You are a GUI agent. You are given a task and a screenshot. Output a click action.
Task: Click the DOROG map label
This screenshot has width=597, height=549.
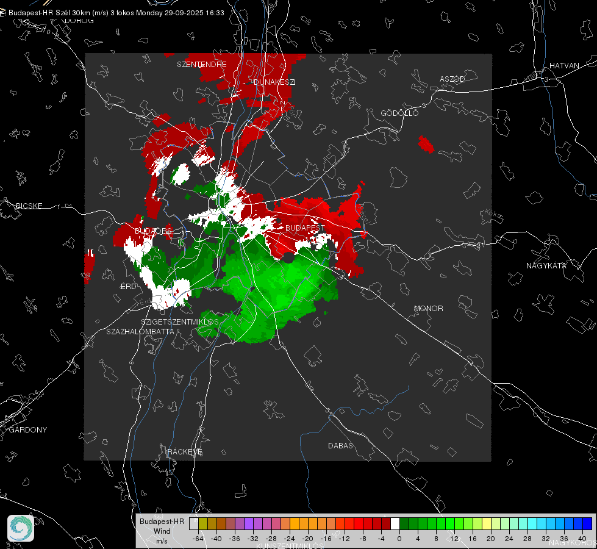(79, 21)
